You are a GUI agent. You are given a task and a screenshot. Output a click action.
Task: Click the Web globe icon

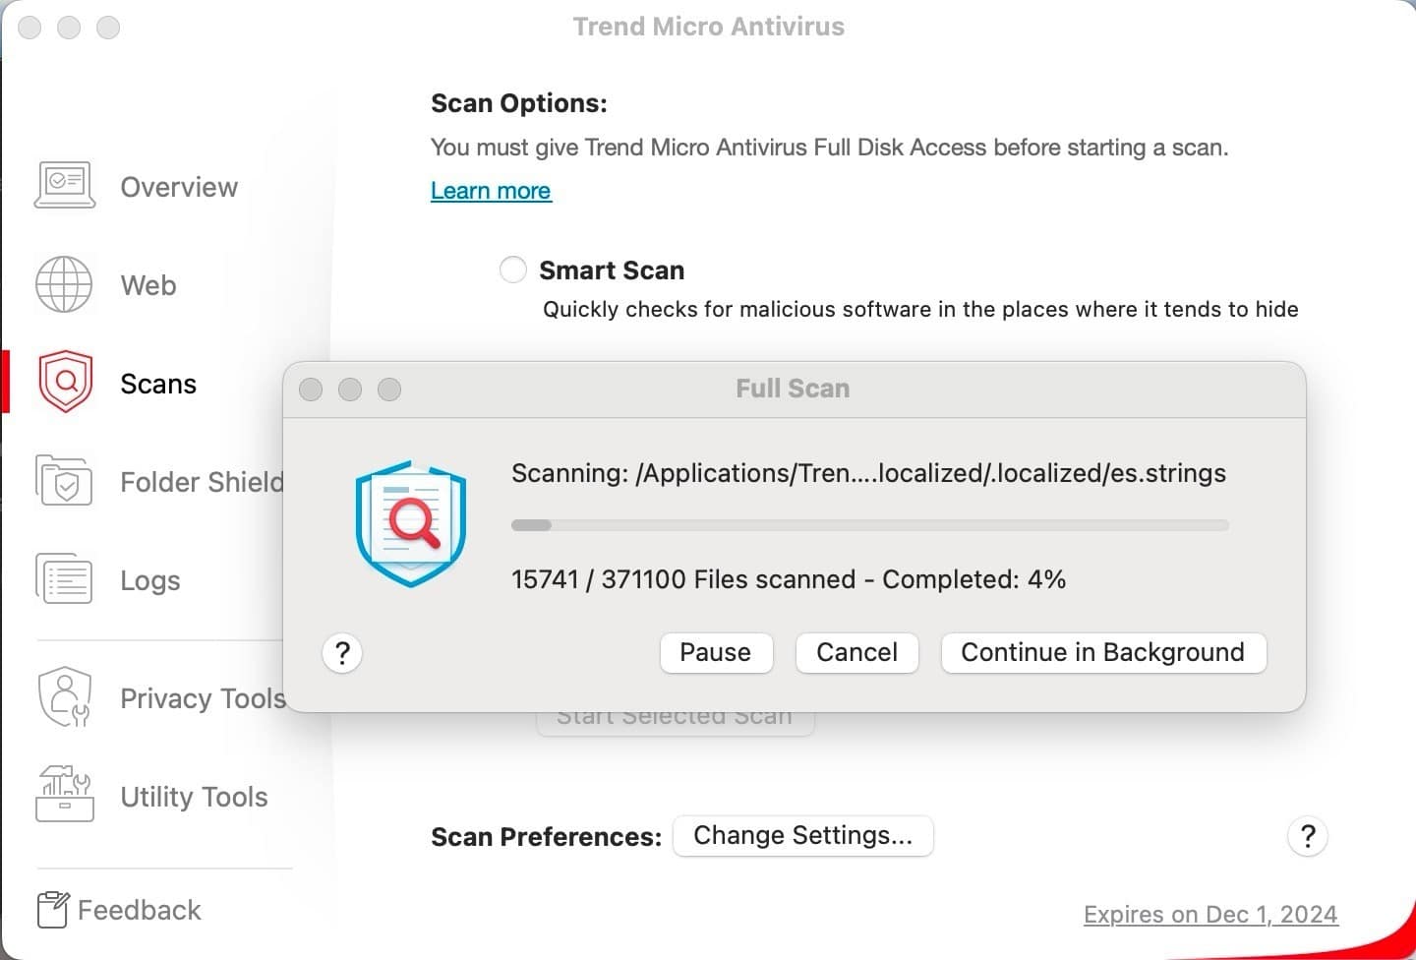[x=64, y=284]
